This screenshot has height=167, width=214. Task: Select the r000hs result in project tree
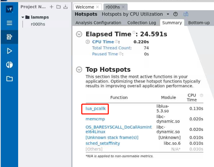pos(38,24)
